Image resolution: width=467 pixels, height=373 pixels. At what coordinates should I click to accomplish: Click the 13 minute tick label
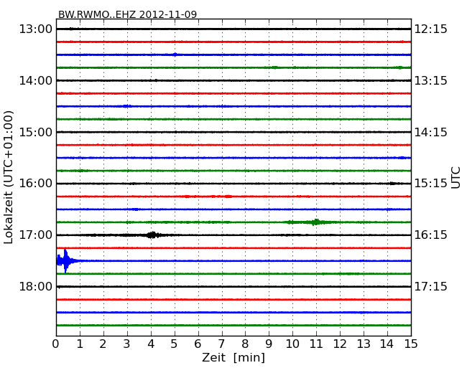(x=364, y=344)
